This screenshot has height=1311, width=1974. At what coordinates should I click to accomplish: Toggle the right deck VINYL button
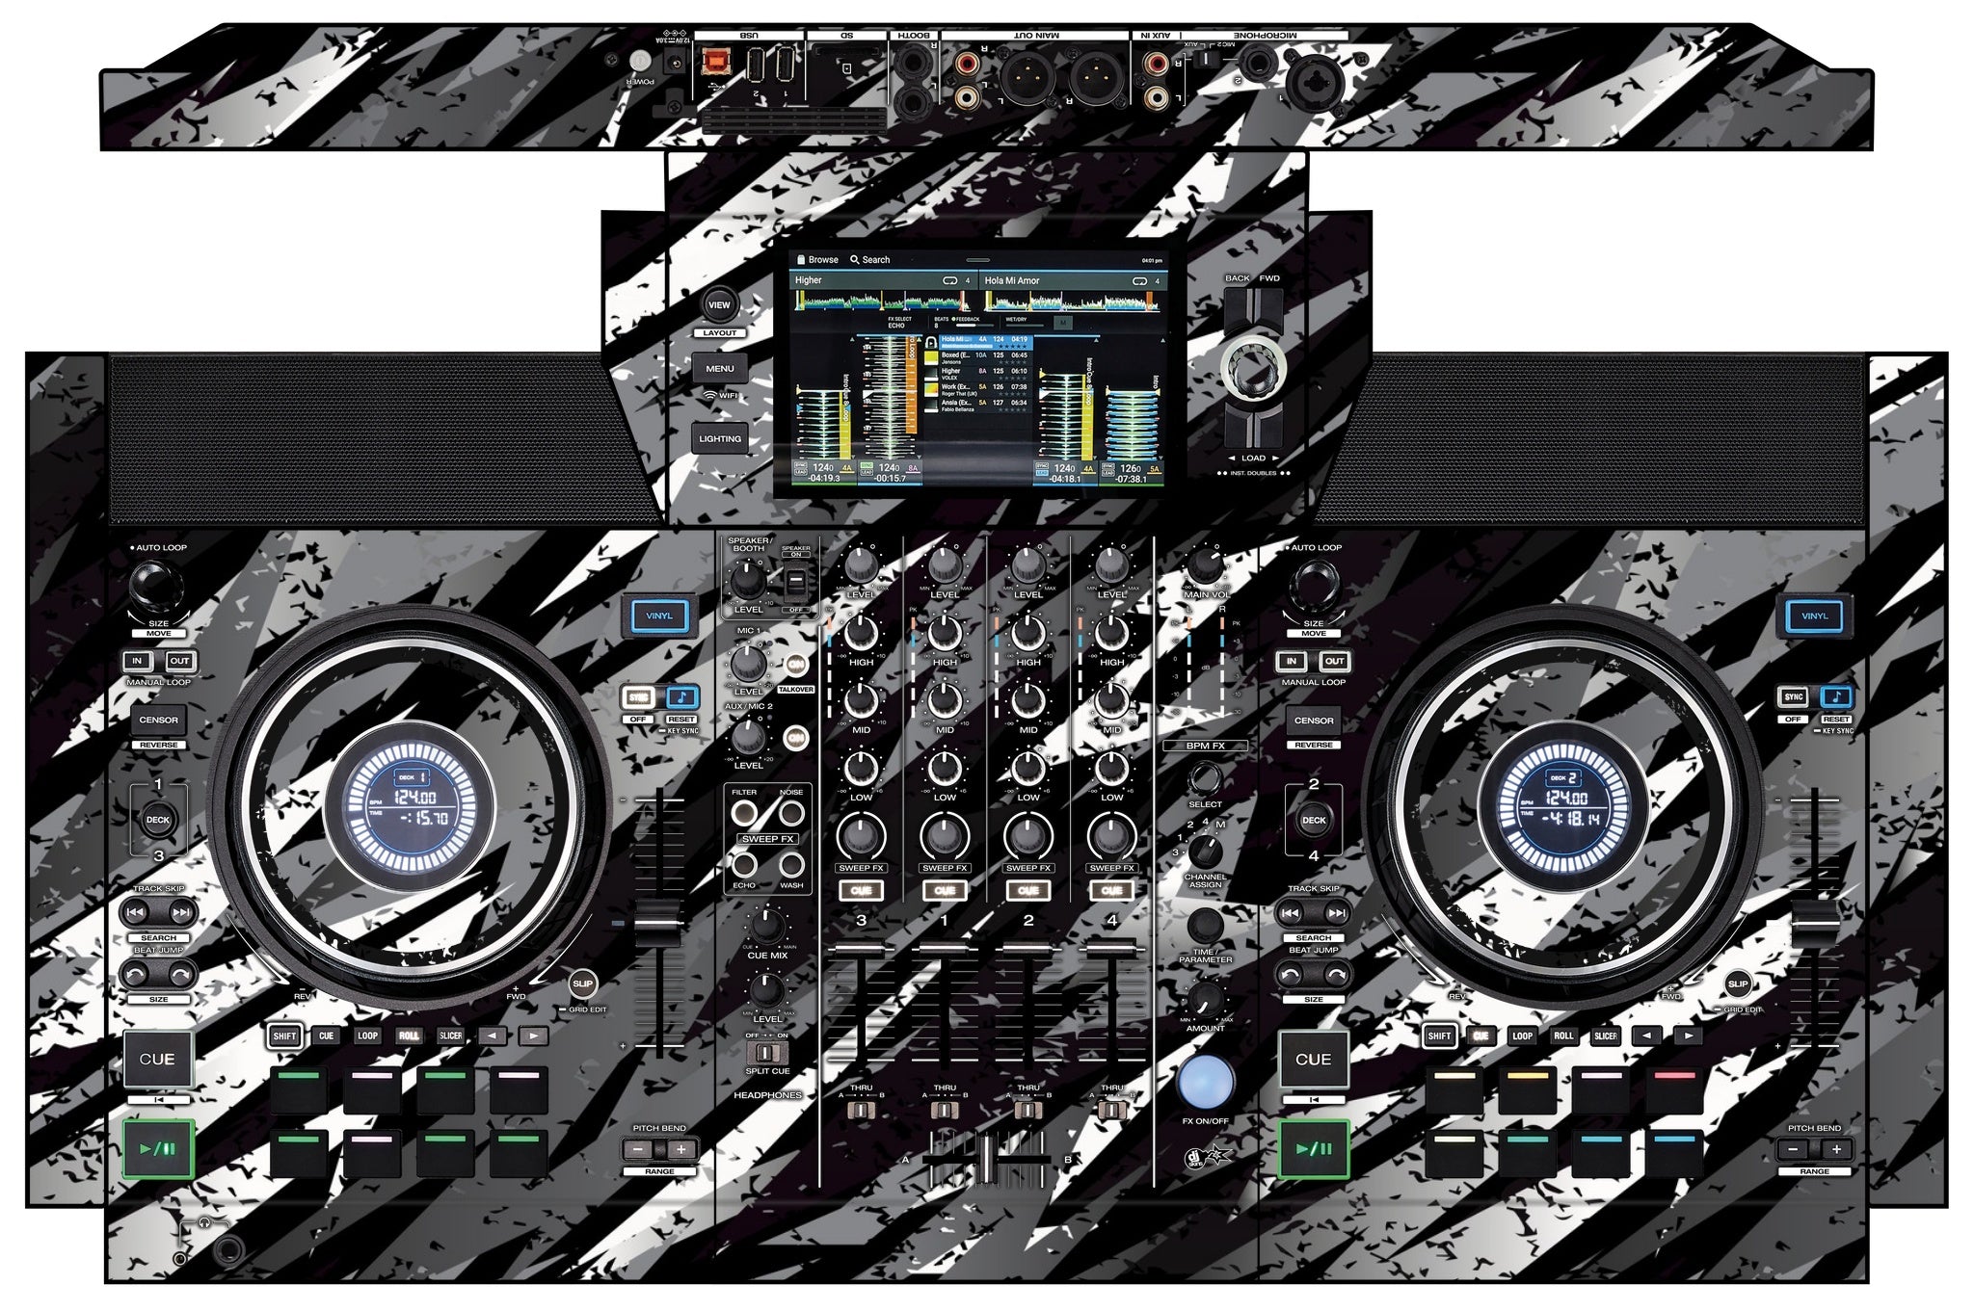point(1814,616)
